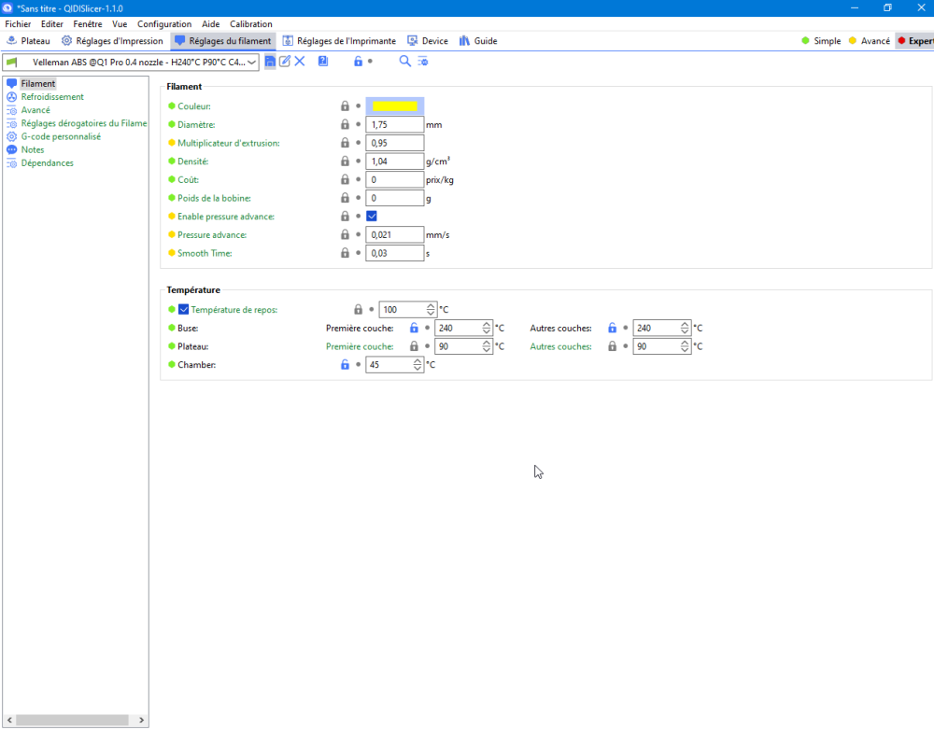
Task: Switch to the Device tab
Action: coord(428,41)
